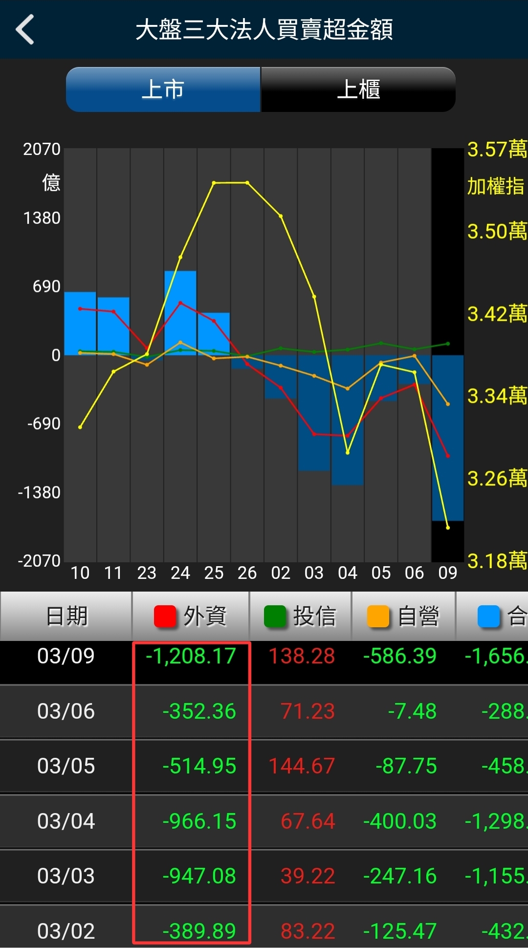Screen dimensions: 528x948
Task: Select the 03/06 table row date
Action: 66,711
